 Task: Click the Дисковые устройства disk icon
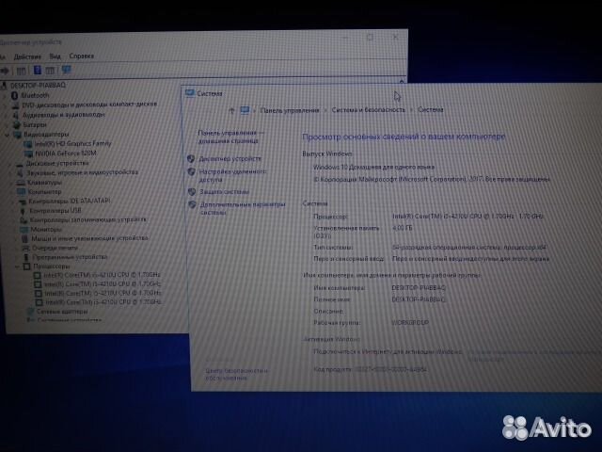tap(20, 163)
